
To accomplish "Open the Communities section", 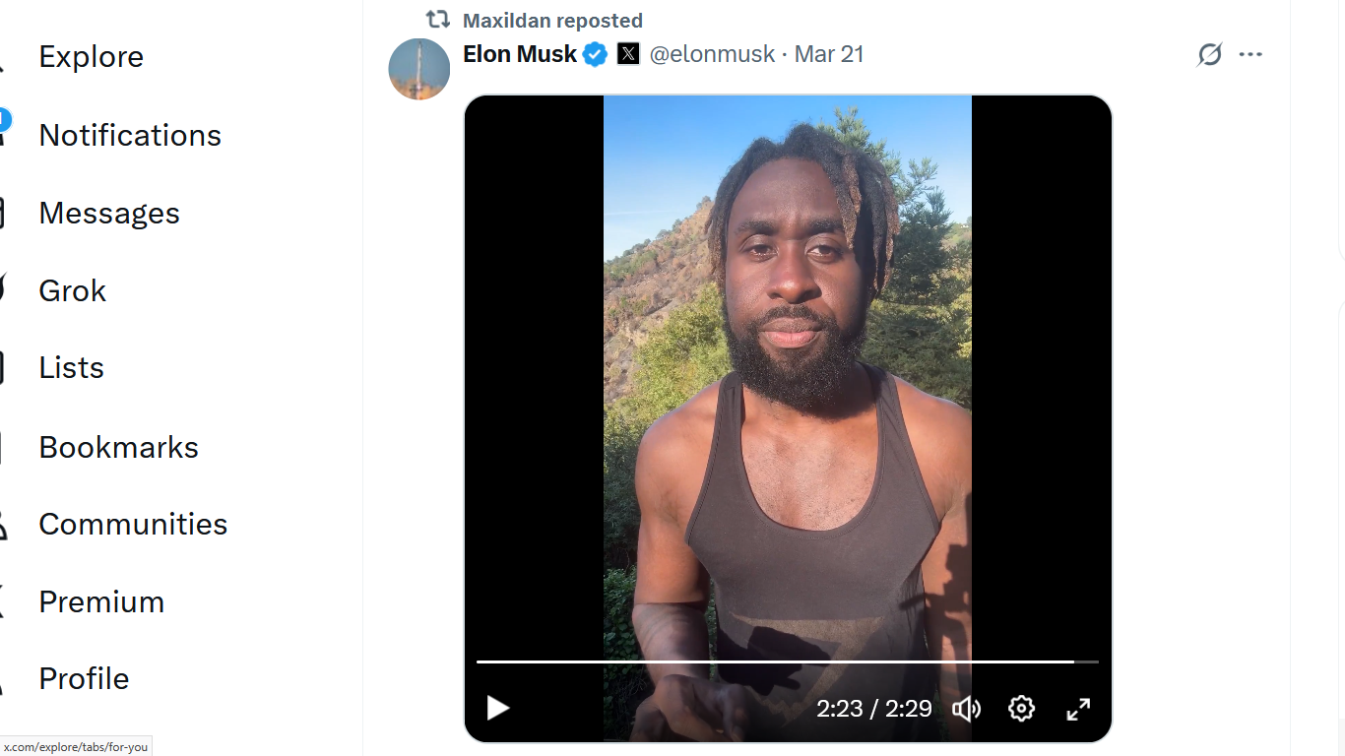I will coord(133,524).
